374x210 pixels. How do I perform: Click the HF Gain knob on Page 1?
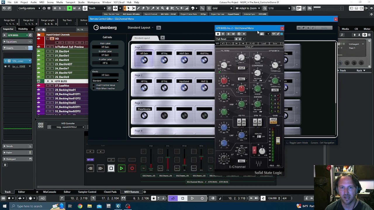pos(144,60)
